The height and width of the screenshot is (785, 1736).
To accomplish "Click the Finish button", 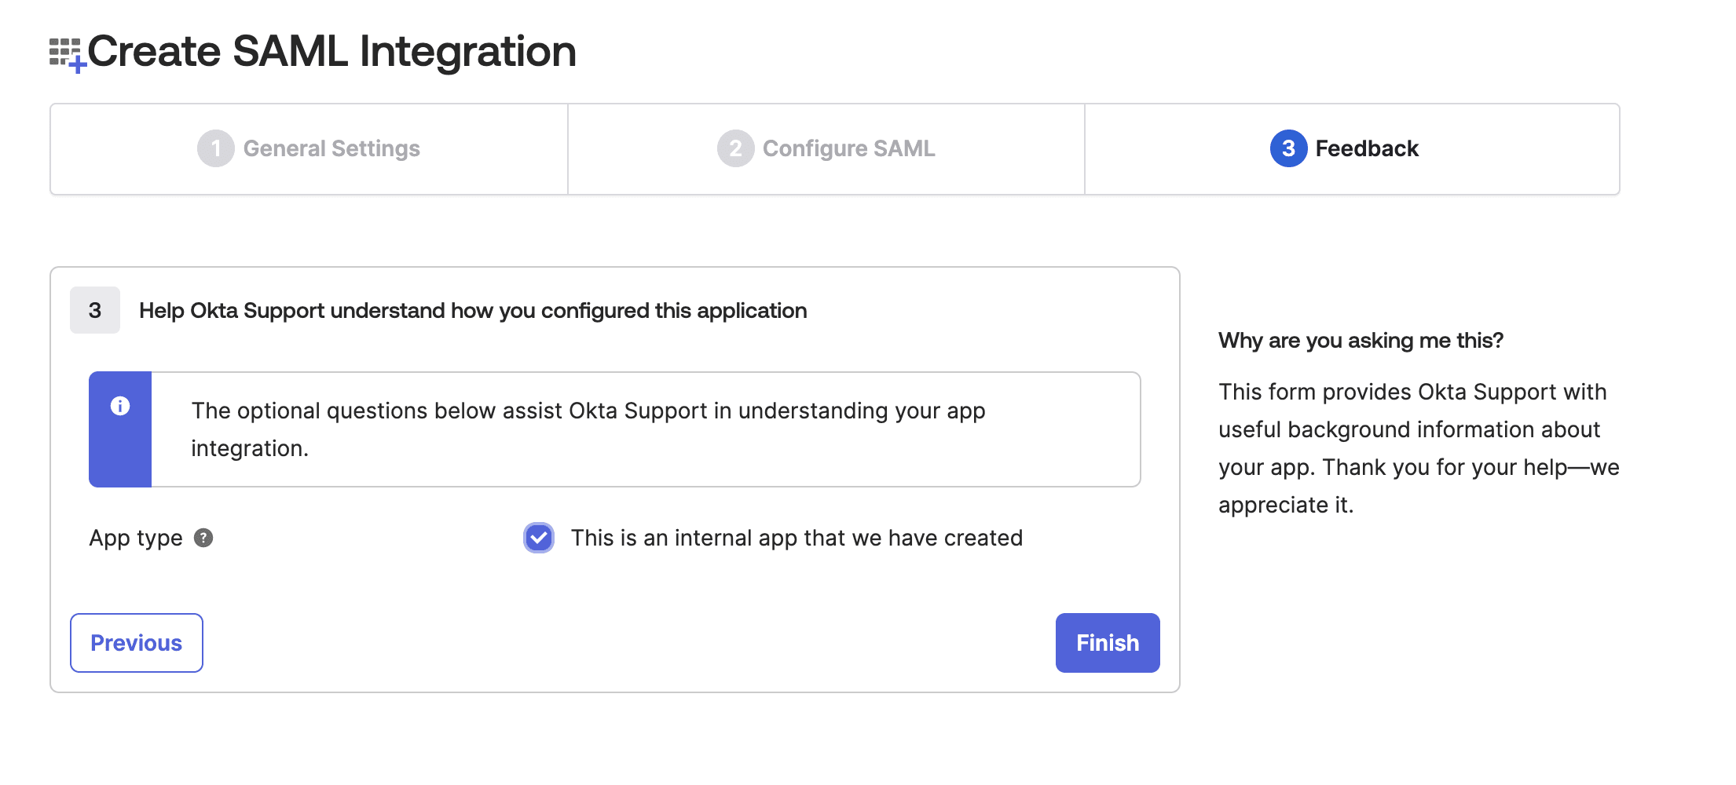I will point(1108,643).
